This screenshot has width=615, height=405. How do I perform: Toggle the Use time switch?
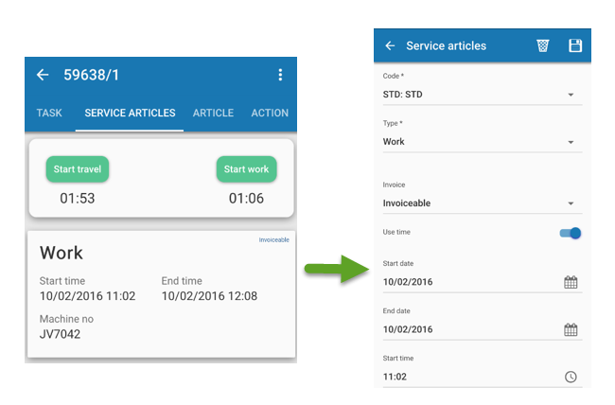click(x=571, y=233)
